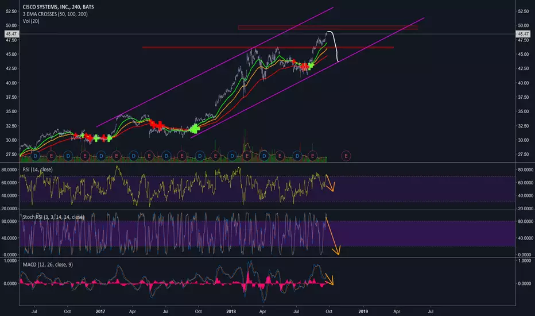The image size is (535, 316).
Task: Click the RSI (14, close) indicator legend
Action: [37, 169]
